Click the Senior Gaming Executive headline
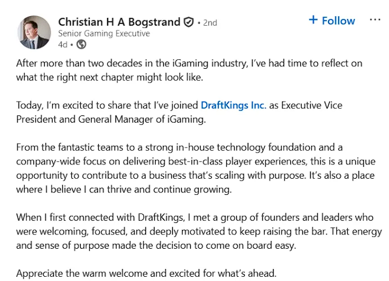 click(x=104, y=33)
